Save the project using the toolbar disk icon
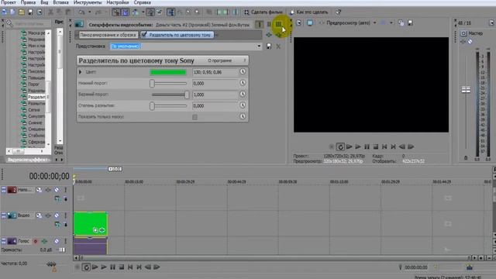496x279 pixels. click(x=30, y=12)
